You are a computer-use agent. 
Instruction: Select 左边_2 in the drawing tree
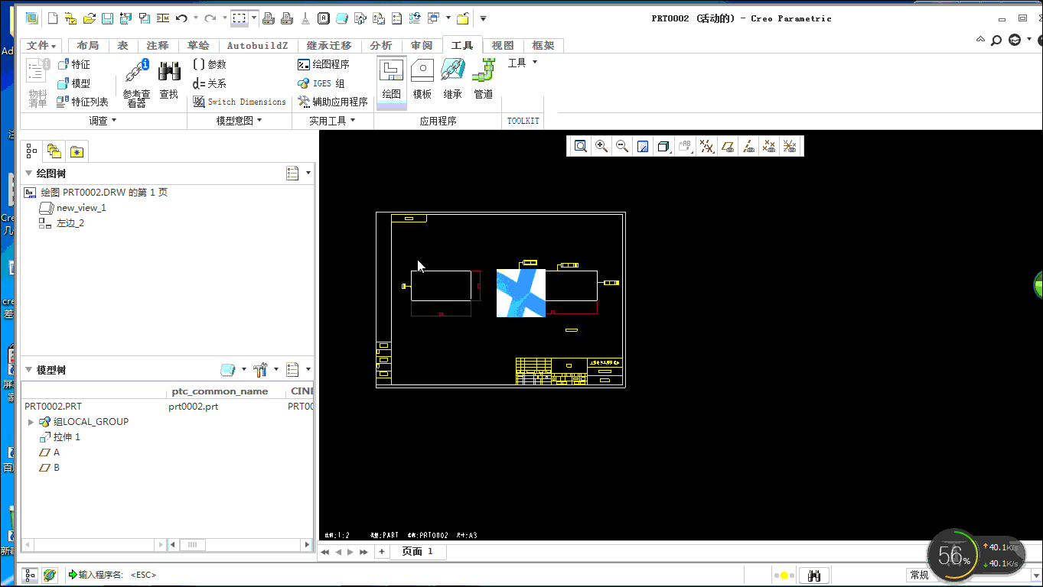coord(70,223)
